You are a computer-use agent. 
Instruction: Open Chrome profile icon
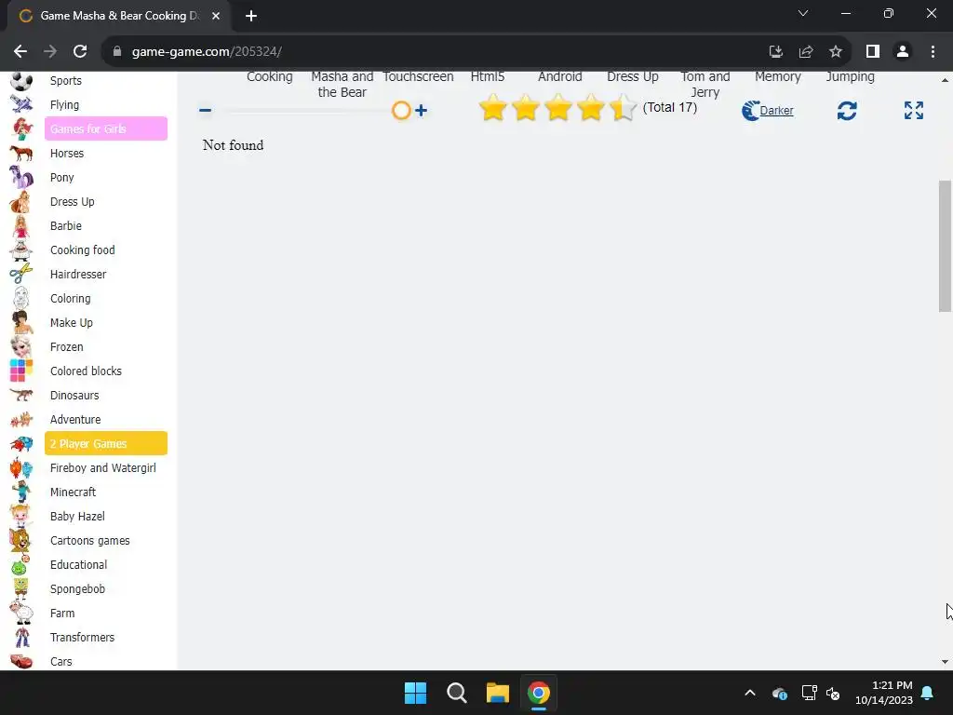click(x=903, y=52)
